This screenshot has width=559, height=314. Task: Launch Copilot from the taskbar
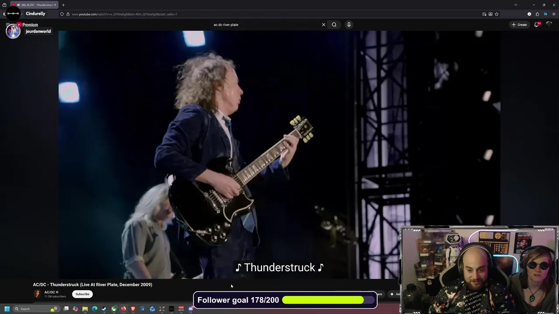click(x=76, y=309)
